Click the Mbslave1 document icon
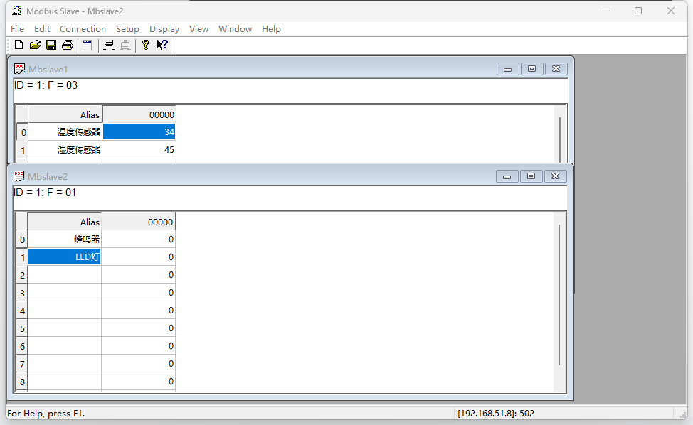 19,69
